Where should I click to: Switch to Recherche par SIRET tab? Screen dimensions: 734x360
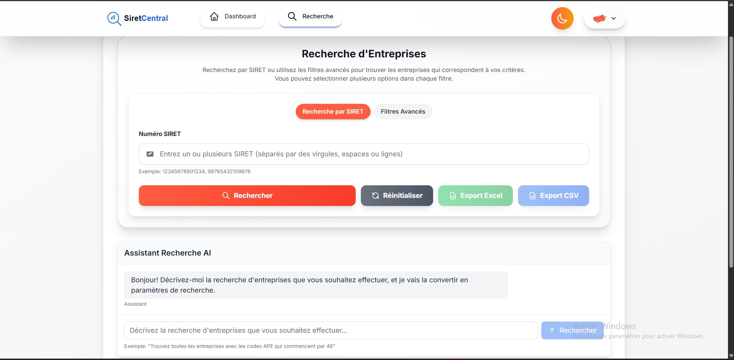pos(333,112)
